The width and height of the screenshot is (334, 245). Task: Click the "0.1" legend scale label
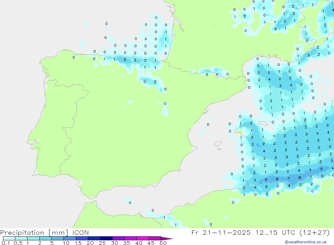point(6,243)
